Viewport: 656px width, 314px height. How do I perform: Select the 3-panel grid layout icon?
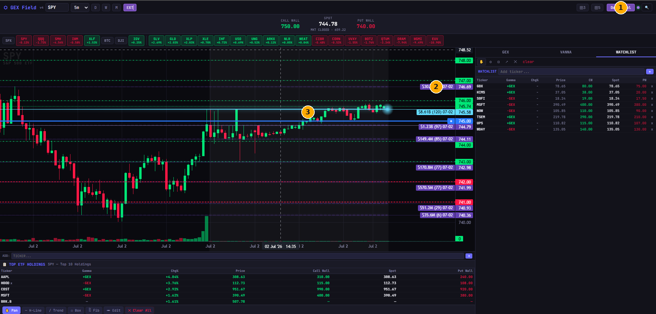[x=582, y=8]
